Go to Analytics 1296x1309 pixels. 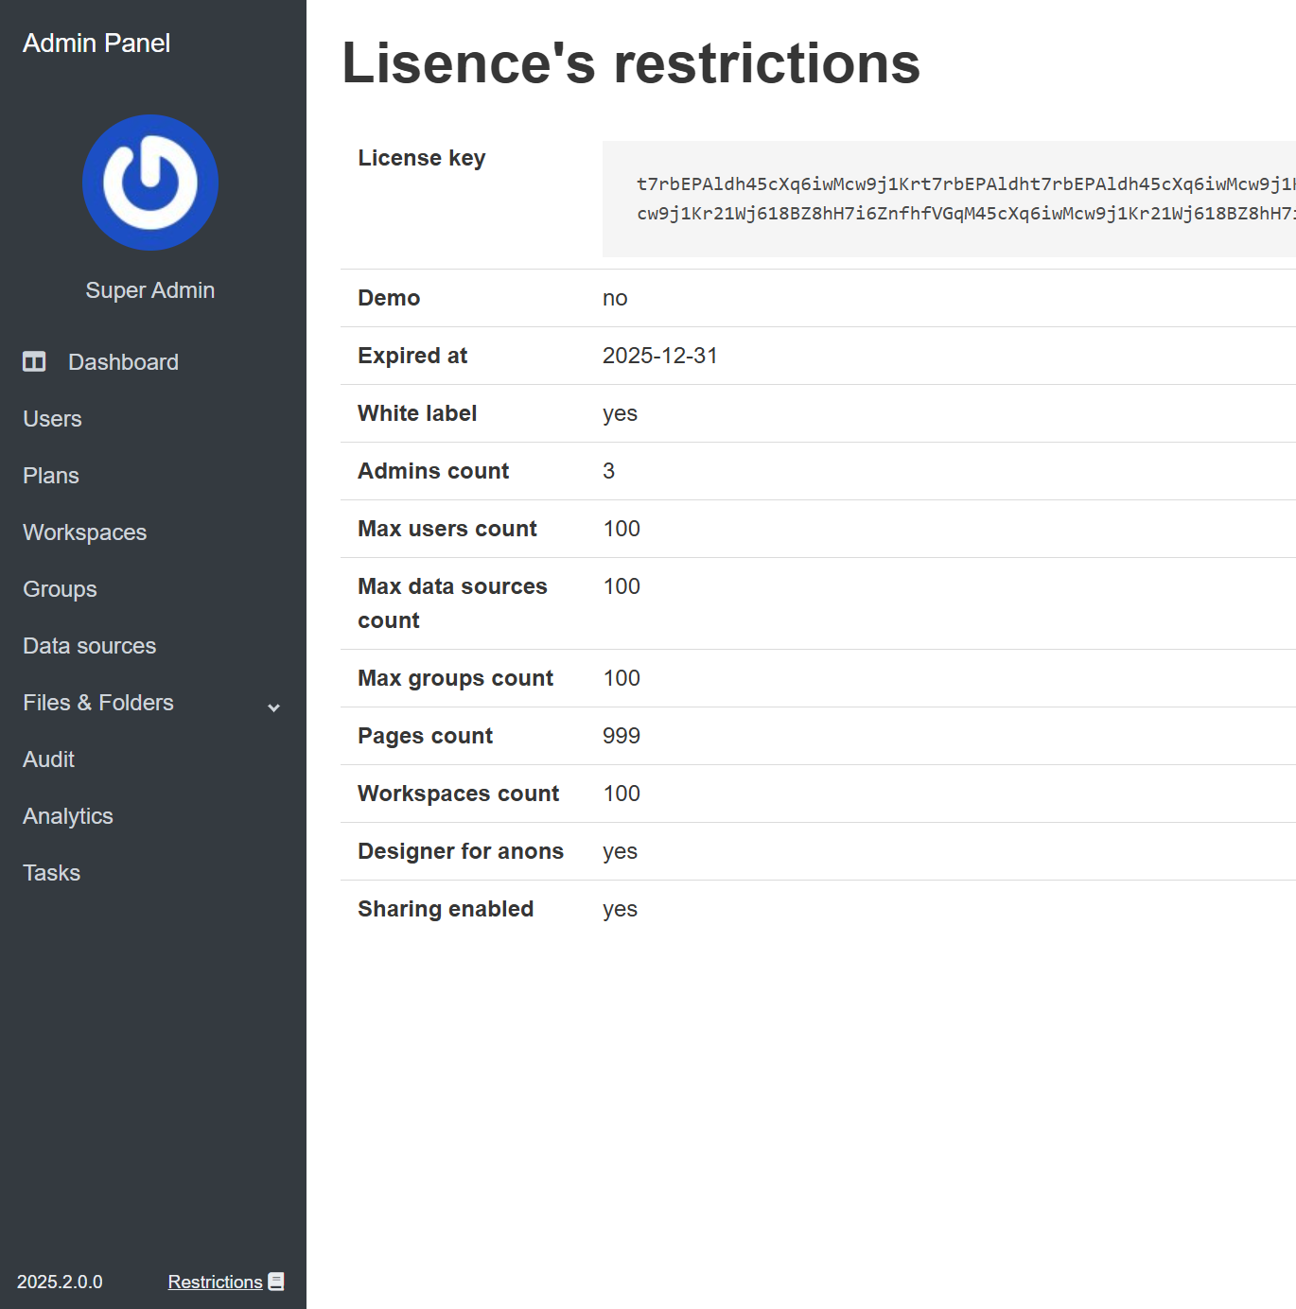(x=68, y=816)
